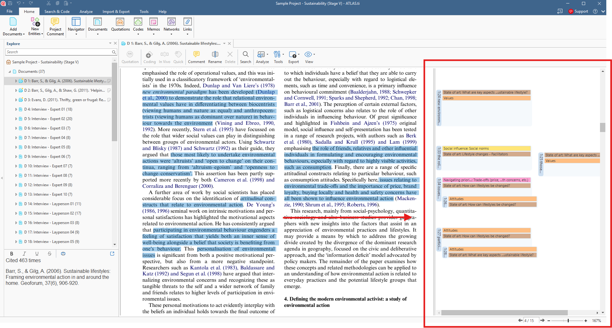Collapse the Documents (37) tree node
Screen dimensions: 612x328
10,72
